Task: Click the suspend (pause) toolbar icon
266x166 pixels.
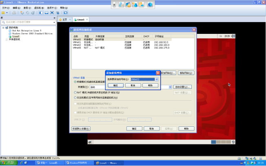Action: [3, 13]
